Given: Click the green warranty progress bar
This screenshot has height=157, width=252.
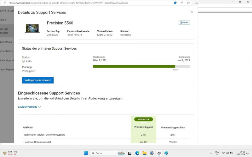Looking at the screenshot, I should coord(134,67).
